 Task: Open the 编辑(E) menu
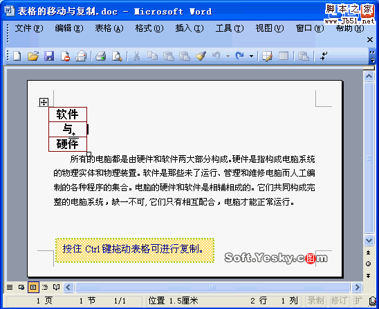pyautogui.click(x=69, y=28)
